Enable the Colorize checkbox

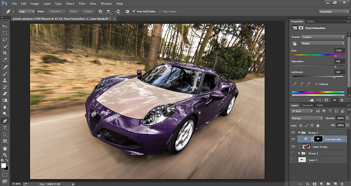point(316,84)
